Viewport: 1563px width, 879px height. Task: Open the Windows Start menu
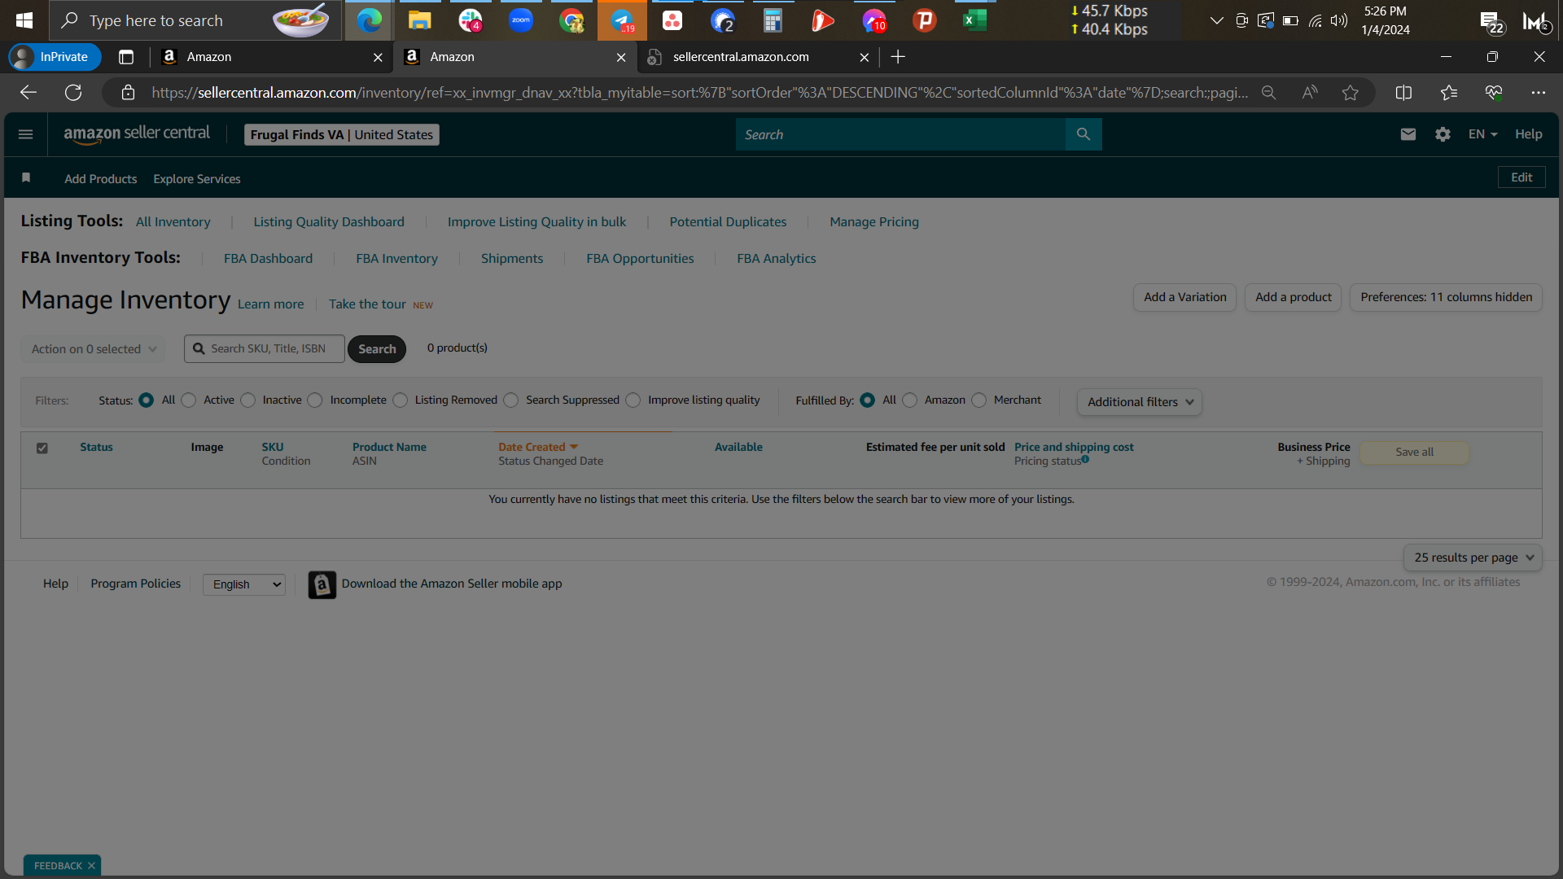[24, 20]
